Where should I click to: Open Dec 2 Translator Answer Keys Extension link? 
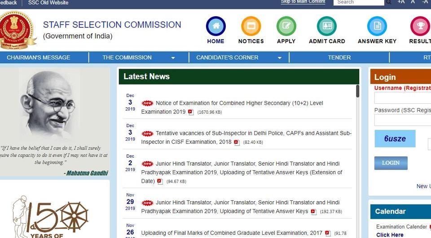tap(242, 172)
